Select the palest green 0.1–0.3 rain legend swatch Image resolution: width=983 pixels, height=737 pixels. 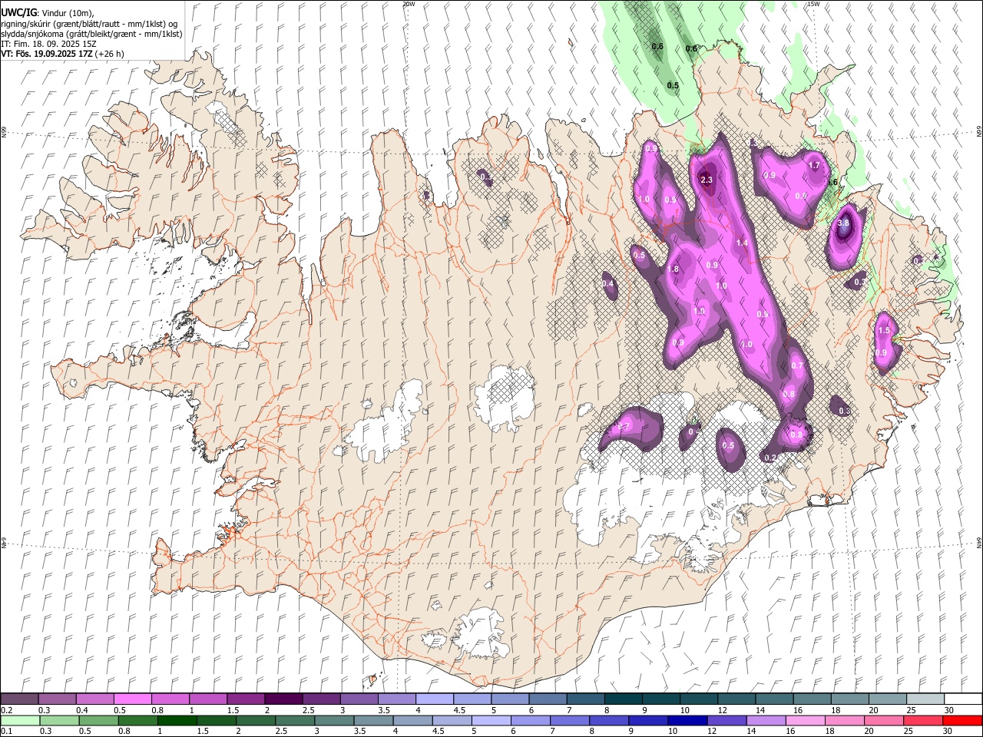pos(20,721)
